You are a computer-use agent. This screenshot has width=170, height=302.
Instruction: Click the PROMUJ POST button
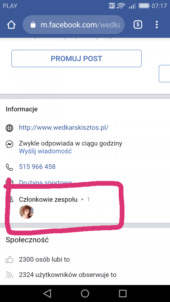76,59
